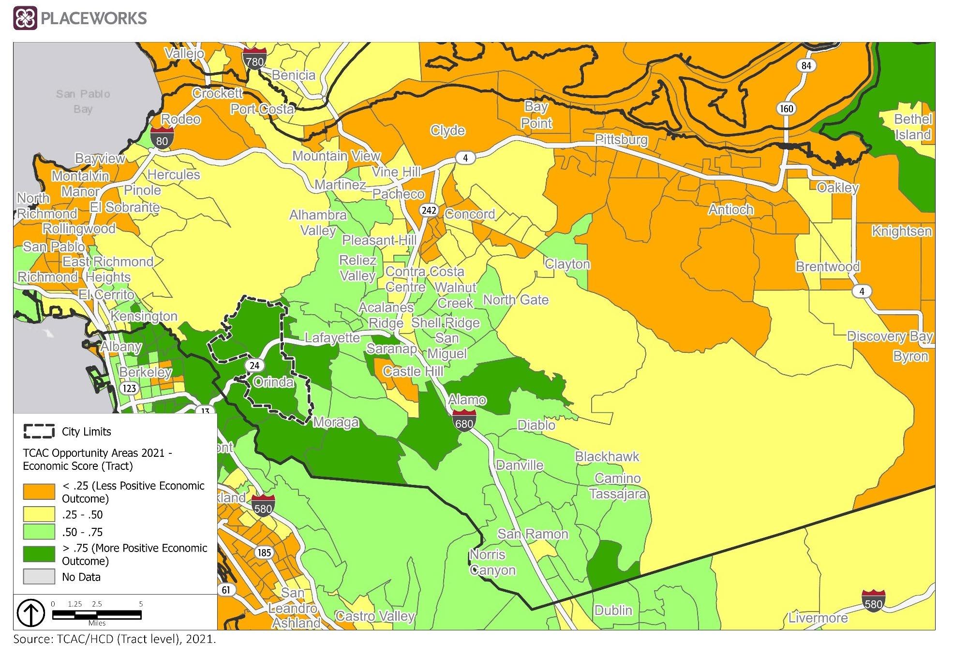
Task: Click the San Pablo Bay label
Action: (83, 101)
